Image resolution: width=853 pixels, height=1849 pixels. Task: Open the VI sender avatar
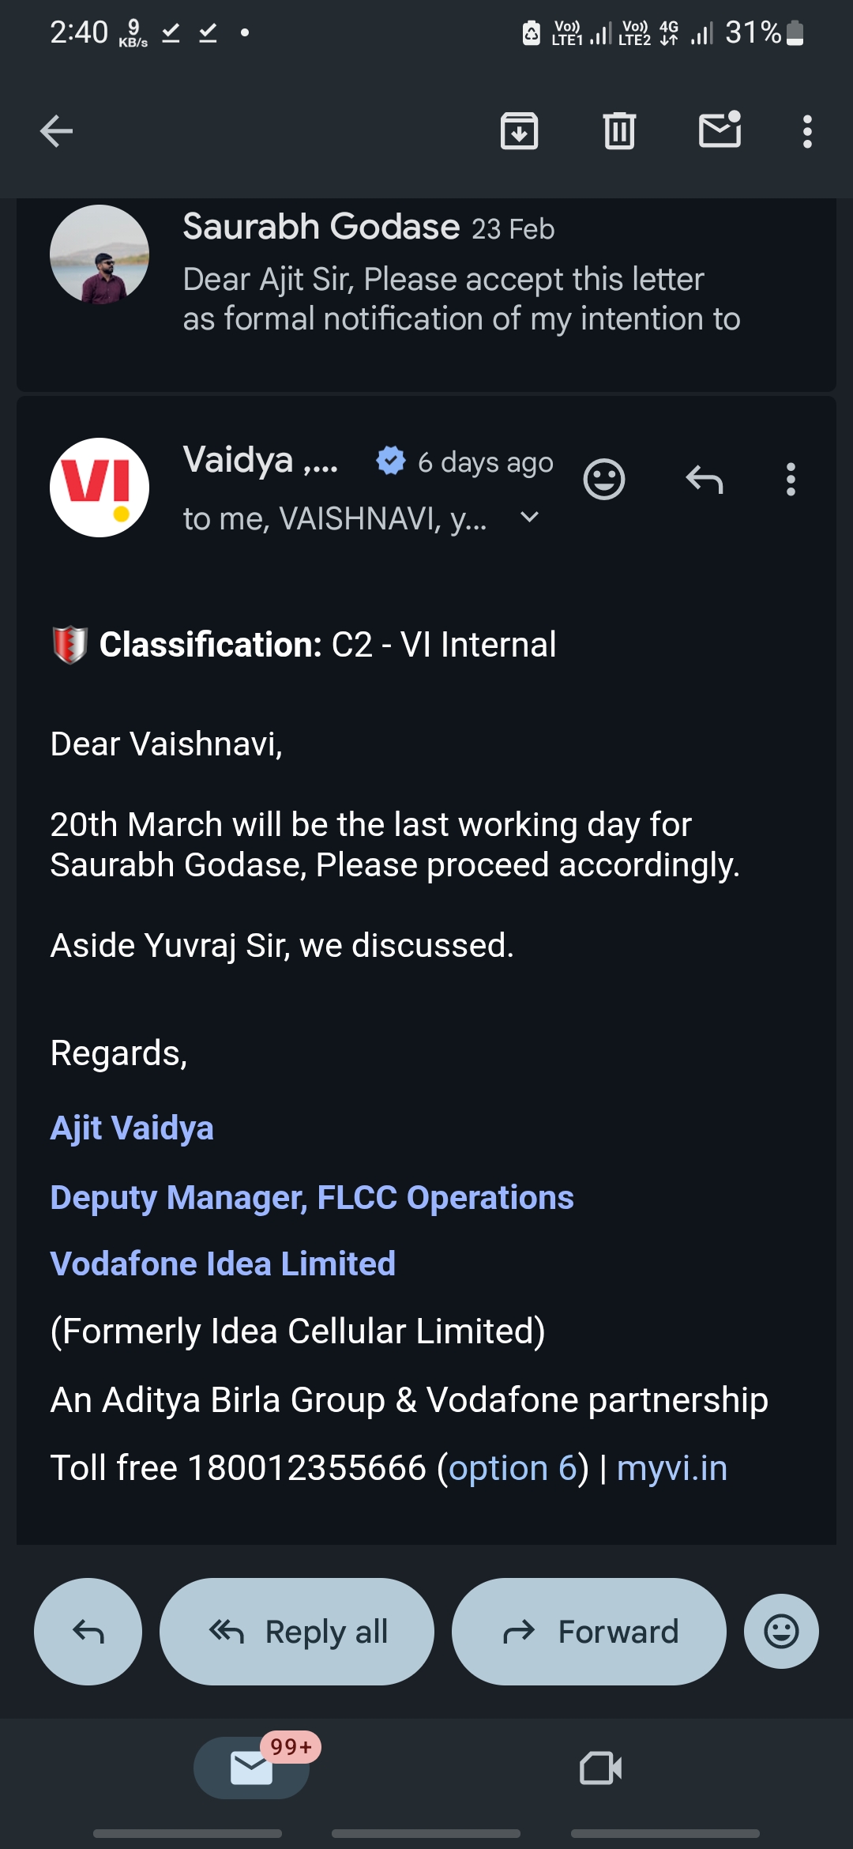tap(100, 488)
